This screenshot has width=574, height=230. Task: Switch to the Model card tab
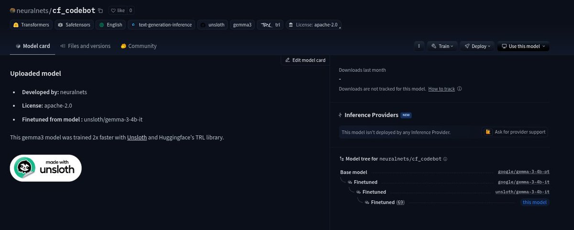point(33,46)
